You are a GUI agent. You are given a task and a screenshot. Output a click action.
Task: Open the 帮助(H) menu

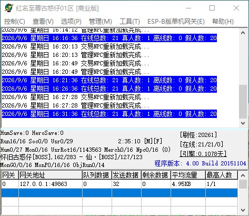tap(223, 22)
